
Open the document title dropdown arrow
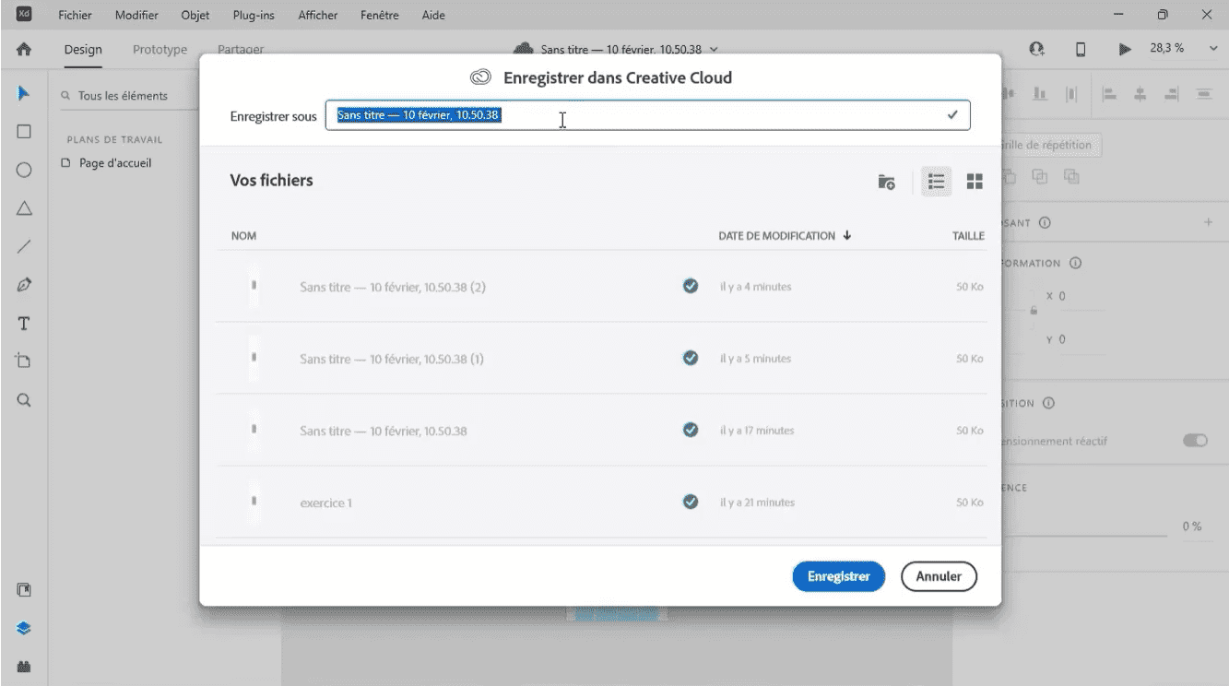[x=714, y=49]
